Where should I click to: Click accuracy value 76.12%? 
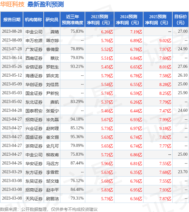pos(77,181)
